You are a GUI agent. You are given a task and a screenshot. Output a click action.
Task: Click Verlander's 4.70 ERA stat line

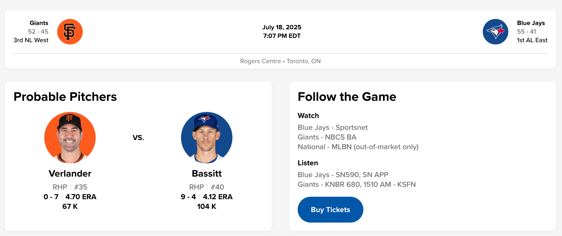point(81,197)
